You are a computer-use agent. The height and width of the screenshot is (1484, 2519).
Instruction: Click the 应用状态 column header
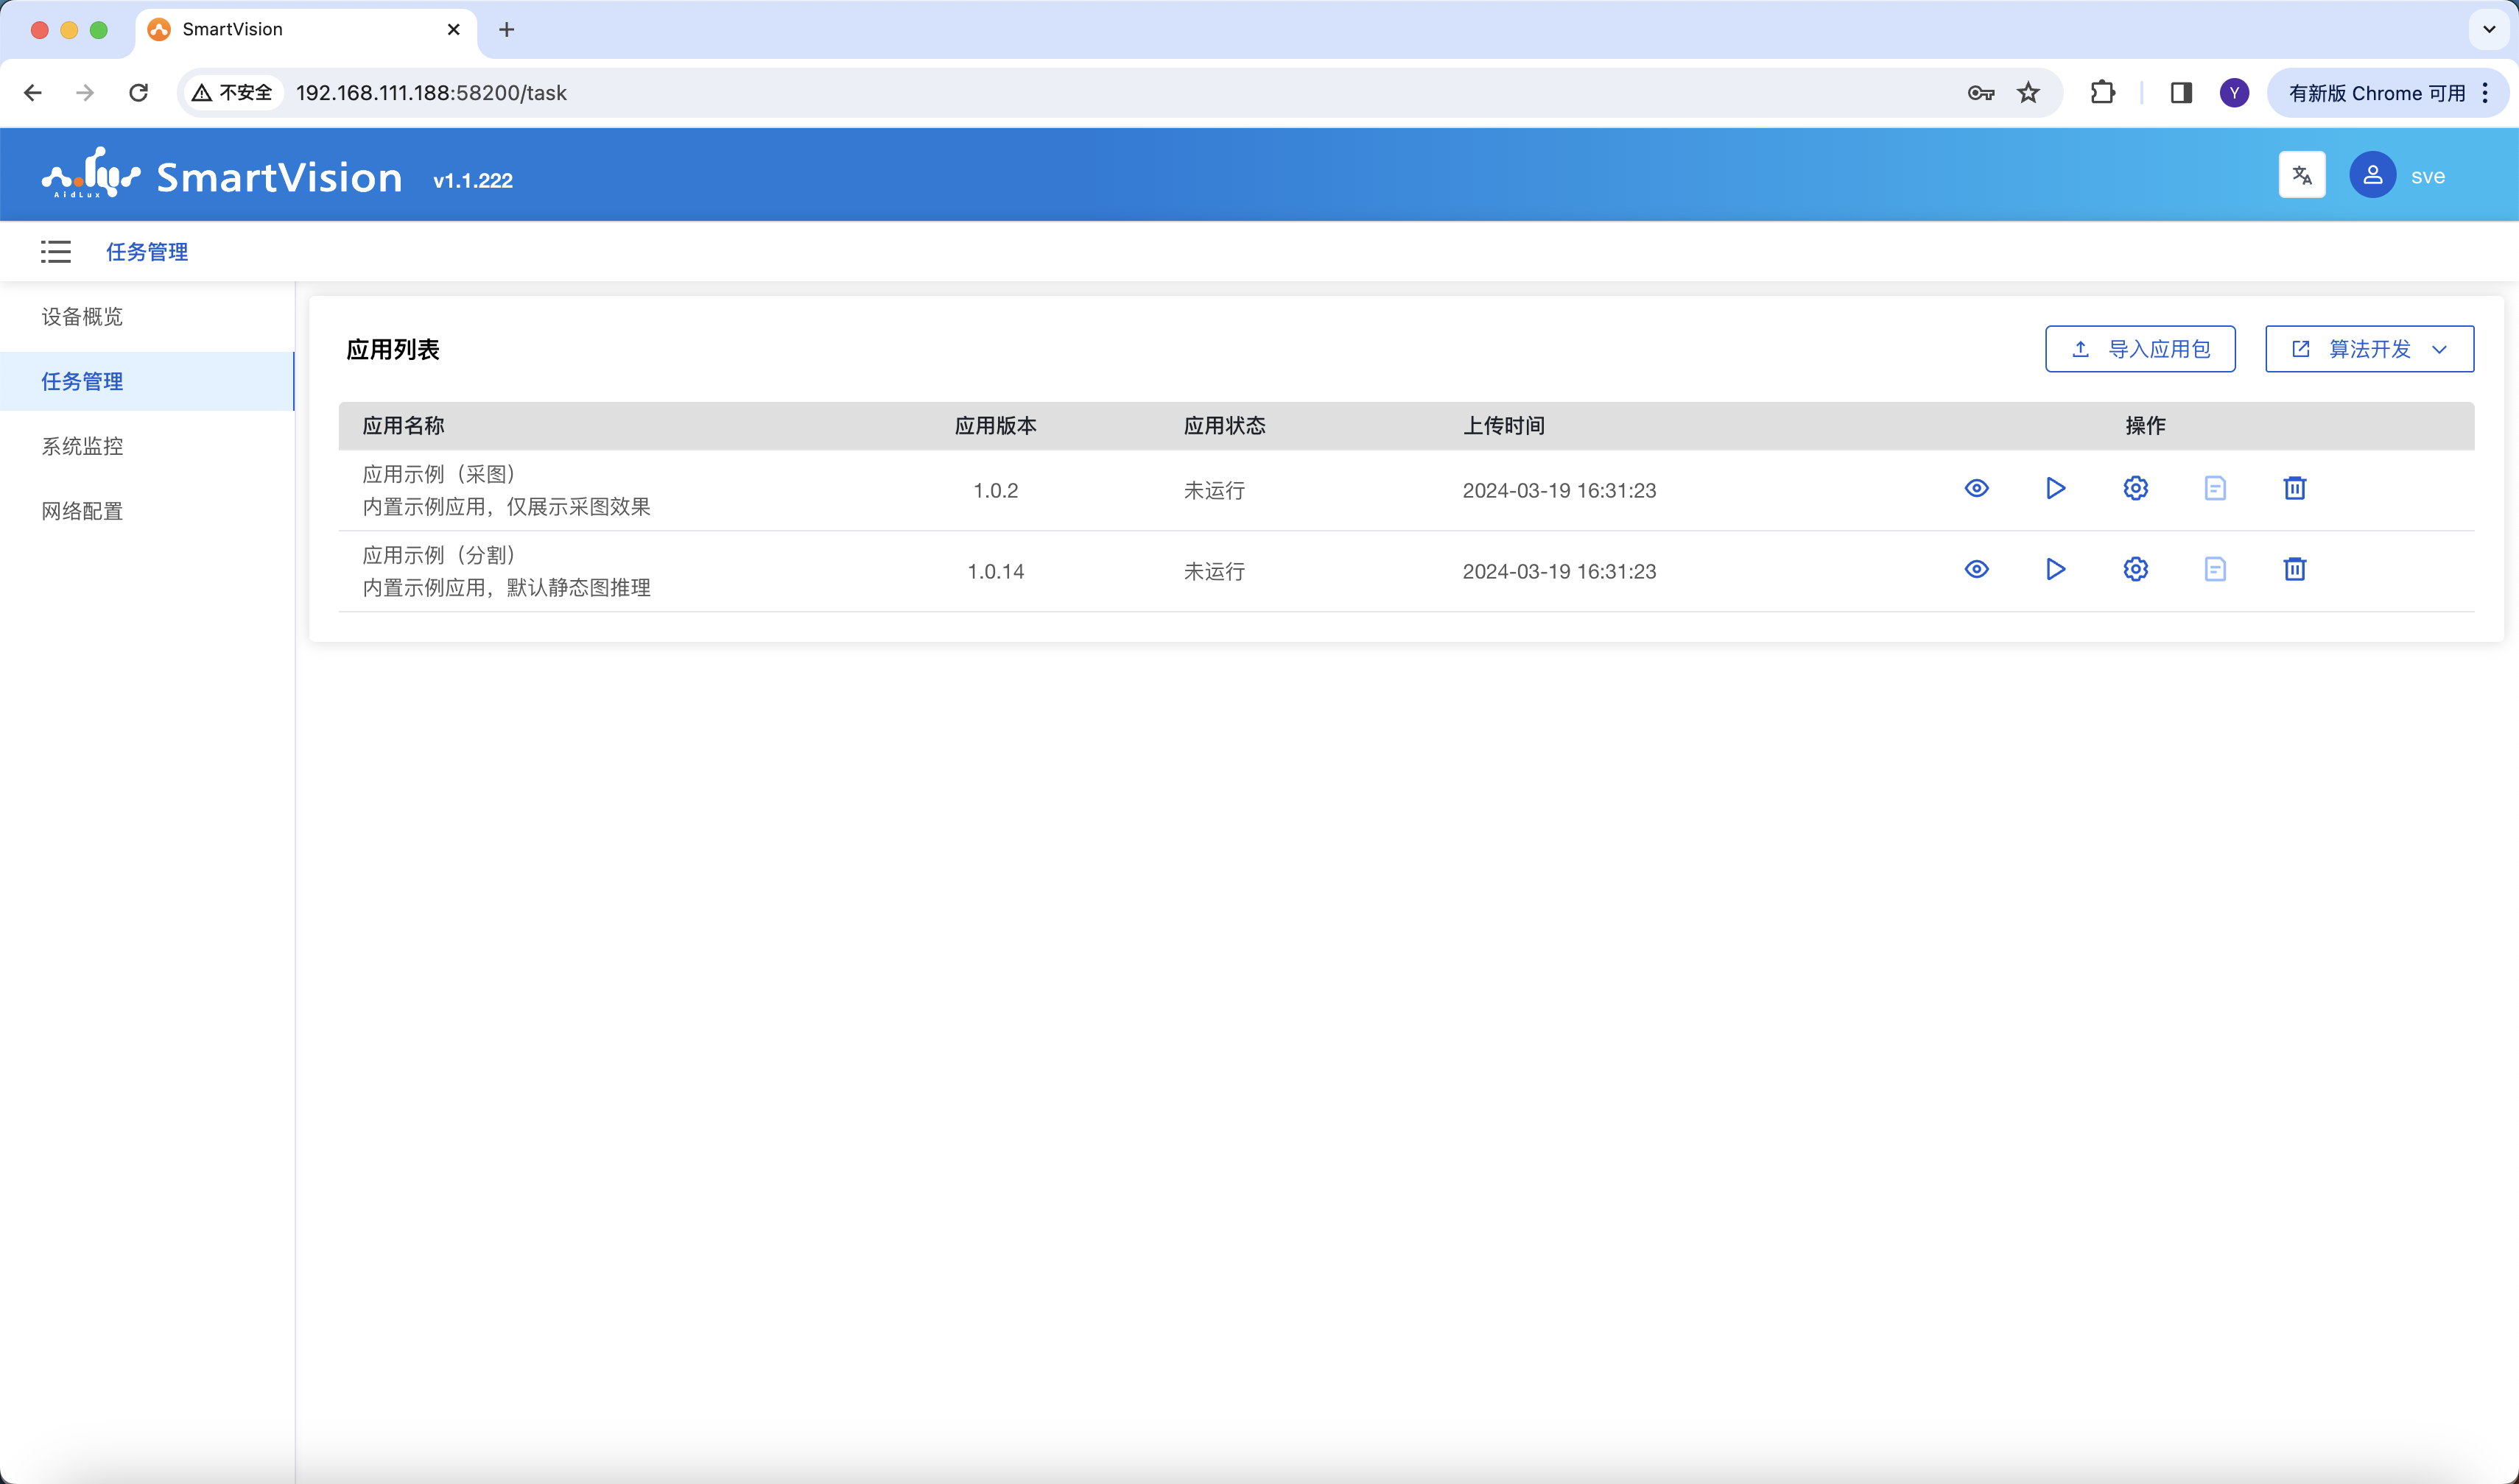pyautogui.click(x=1224, y=425)
